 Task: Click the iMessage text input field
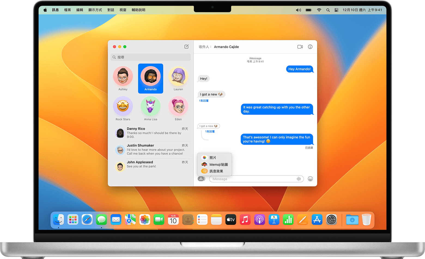pos(256,179)
